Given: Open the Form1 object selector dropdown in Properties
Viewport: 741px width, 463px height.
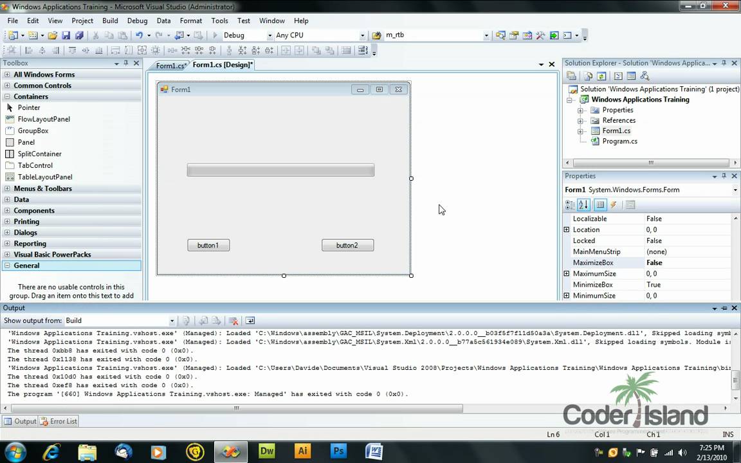Looking at the screenshot, I should (x=735, y=190).
